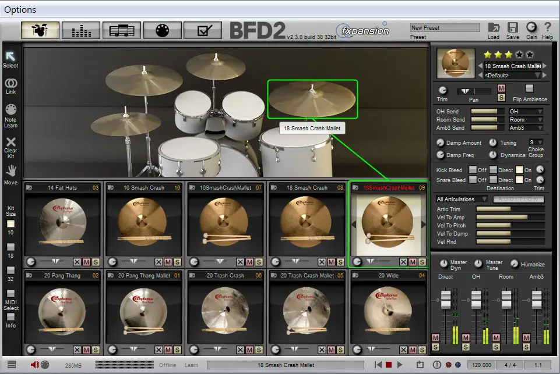This screenshot has height=374, width=560.
Task: Click the red speaker icon in bottom bar
Action: point(34,365)
